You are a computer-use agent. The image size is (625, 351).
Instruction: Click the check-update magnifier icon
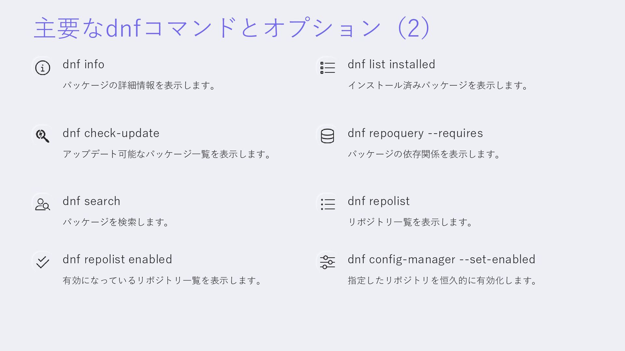(x=43, y=136)
